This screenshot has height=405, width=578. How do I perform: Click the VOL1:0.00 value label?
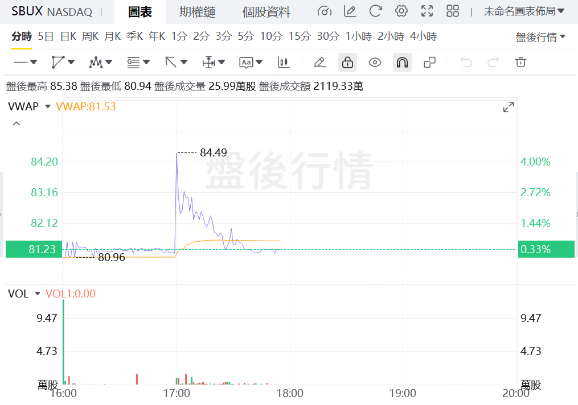[x=71, y=294]
